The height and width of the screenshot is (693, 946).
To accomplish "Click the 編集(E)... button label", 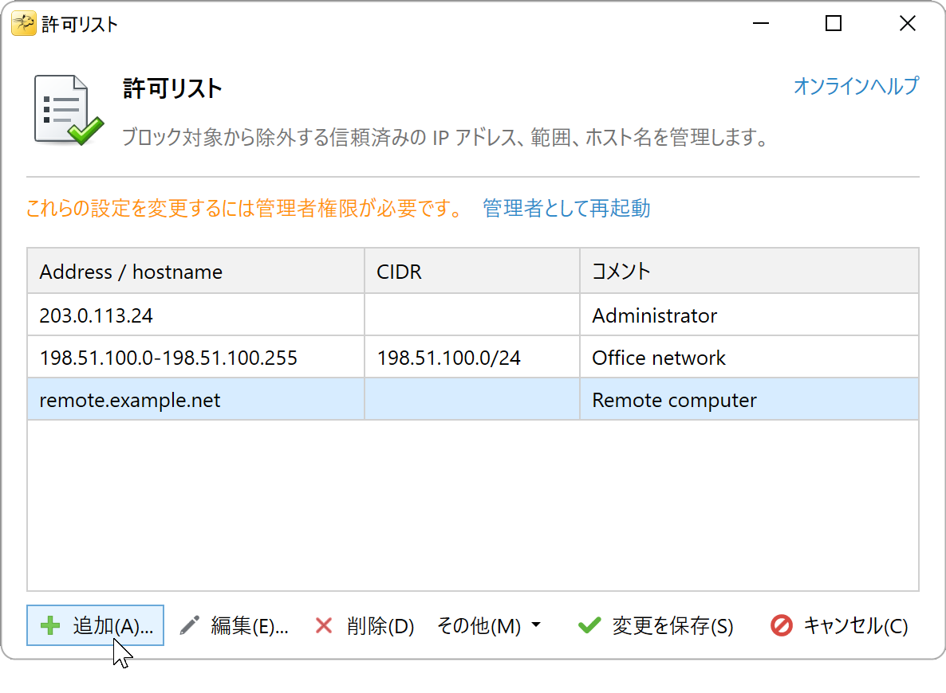I will (249, 625).
